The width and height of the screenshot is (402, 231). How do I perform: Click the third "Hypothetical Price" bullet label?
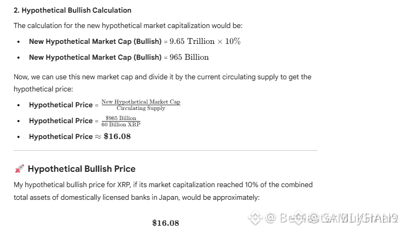tap(61, 136)
